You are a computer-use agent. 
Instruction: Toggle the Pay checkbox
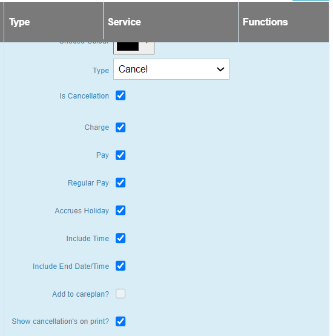pos(120,155)
